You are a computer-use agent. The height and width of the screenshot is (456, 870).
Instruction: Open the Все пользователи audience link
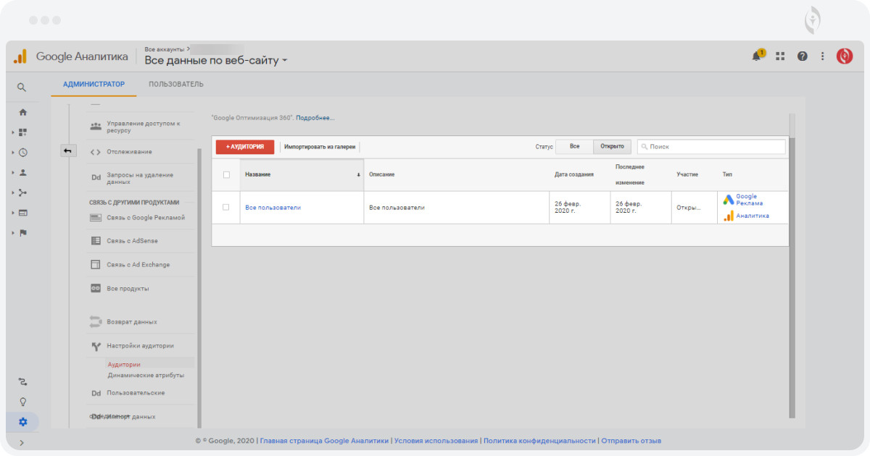click(x=273, y=208)
